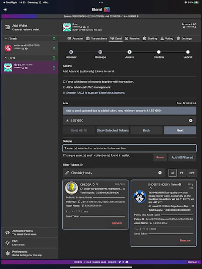Go to the Staking tab
This screenshot has height=269, width=202.
click(150, 39)
